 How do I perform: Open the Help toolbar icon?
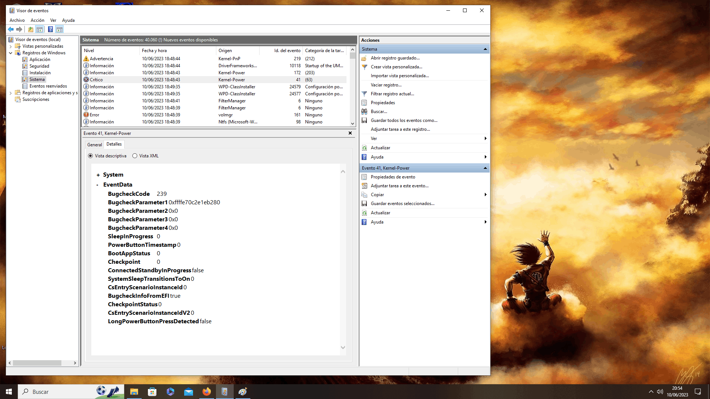pyautogui.click(x=51, y=30)
